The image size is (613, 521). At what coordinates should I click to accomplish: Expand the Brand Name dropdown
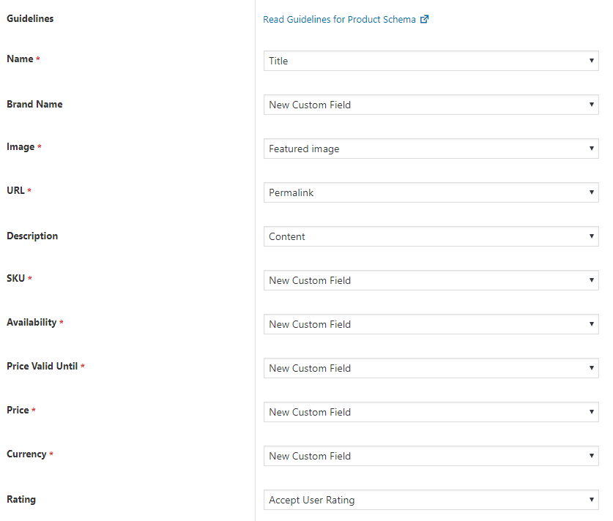coord(431,105)
